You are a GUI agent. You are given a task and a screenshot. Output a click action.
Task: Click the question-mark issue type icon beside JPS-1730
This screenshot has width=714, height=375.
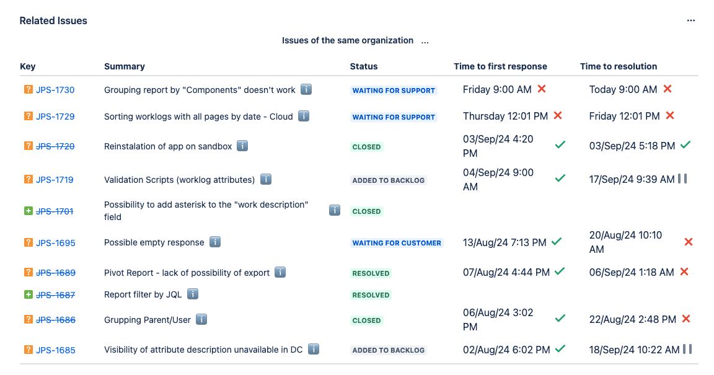click(x=28, y=89)
